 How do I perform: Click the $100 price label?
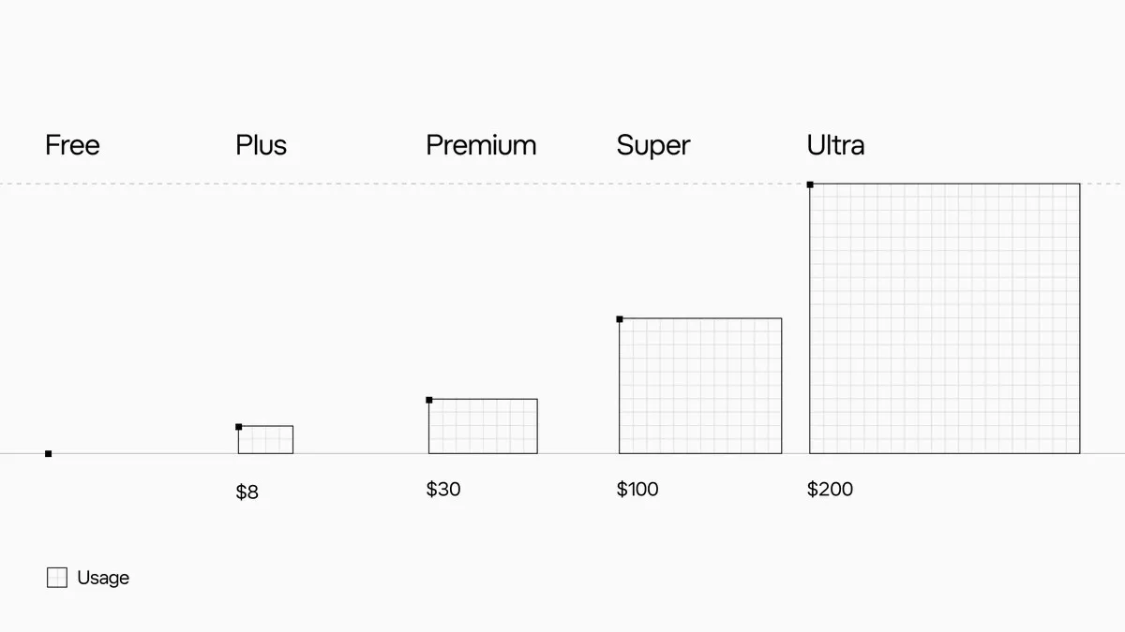[x=637, y=489]
